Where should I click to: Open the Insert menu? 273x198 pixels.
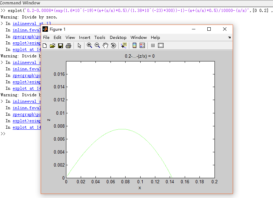tap(84, 38)
